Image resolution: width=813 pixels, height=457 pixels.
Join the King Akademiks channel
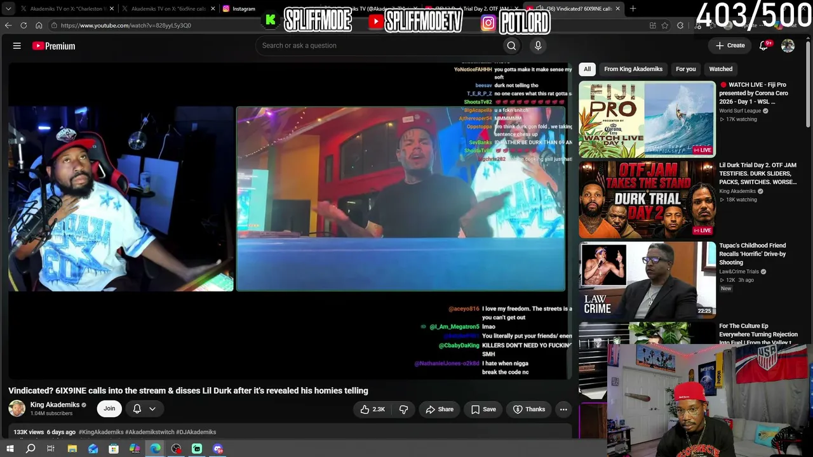coord(109,409)
